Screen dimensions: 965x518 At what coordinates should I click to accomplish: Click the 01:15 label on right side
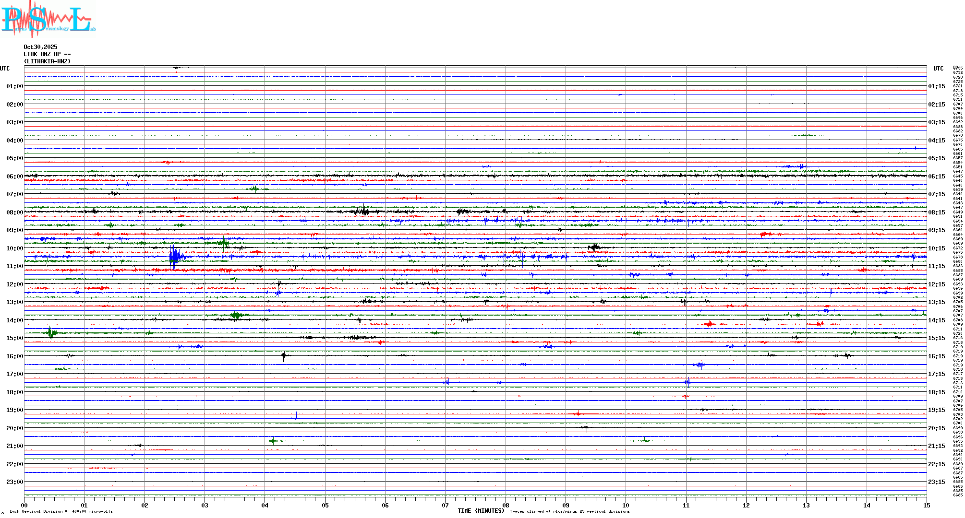[x=936, y=86]
